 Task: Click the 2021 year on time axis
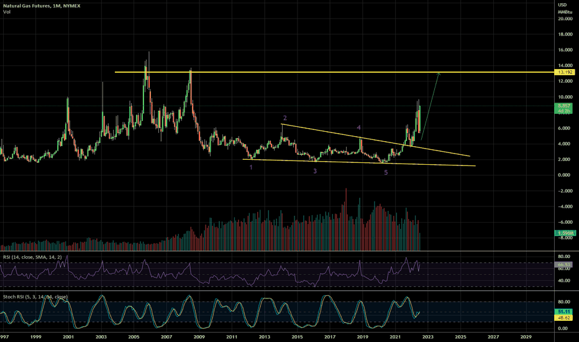pyautogui.click(x=395, y=337)
